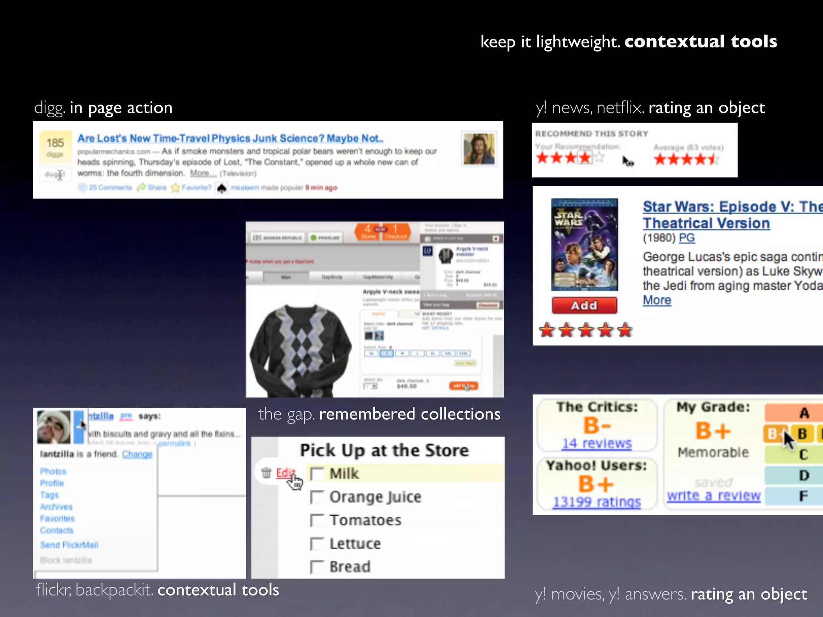Open the size chart button
Viewport: 823px width, 617px height.
click(x=465, y=363)
